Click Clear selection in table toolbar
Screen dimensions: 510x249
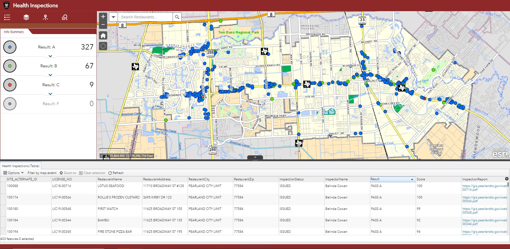click(92, 173)
